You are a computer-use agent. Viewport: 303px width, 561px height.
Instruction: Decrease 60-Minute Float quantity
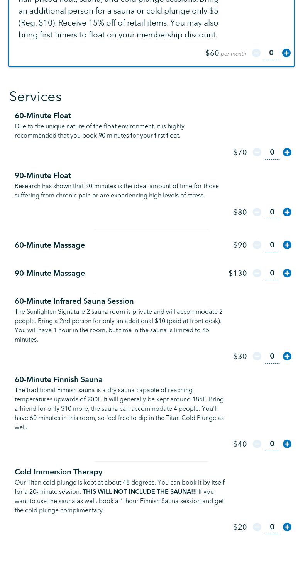tap(257, 152)
